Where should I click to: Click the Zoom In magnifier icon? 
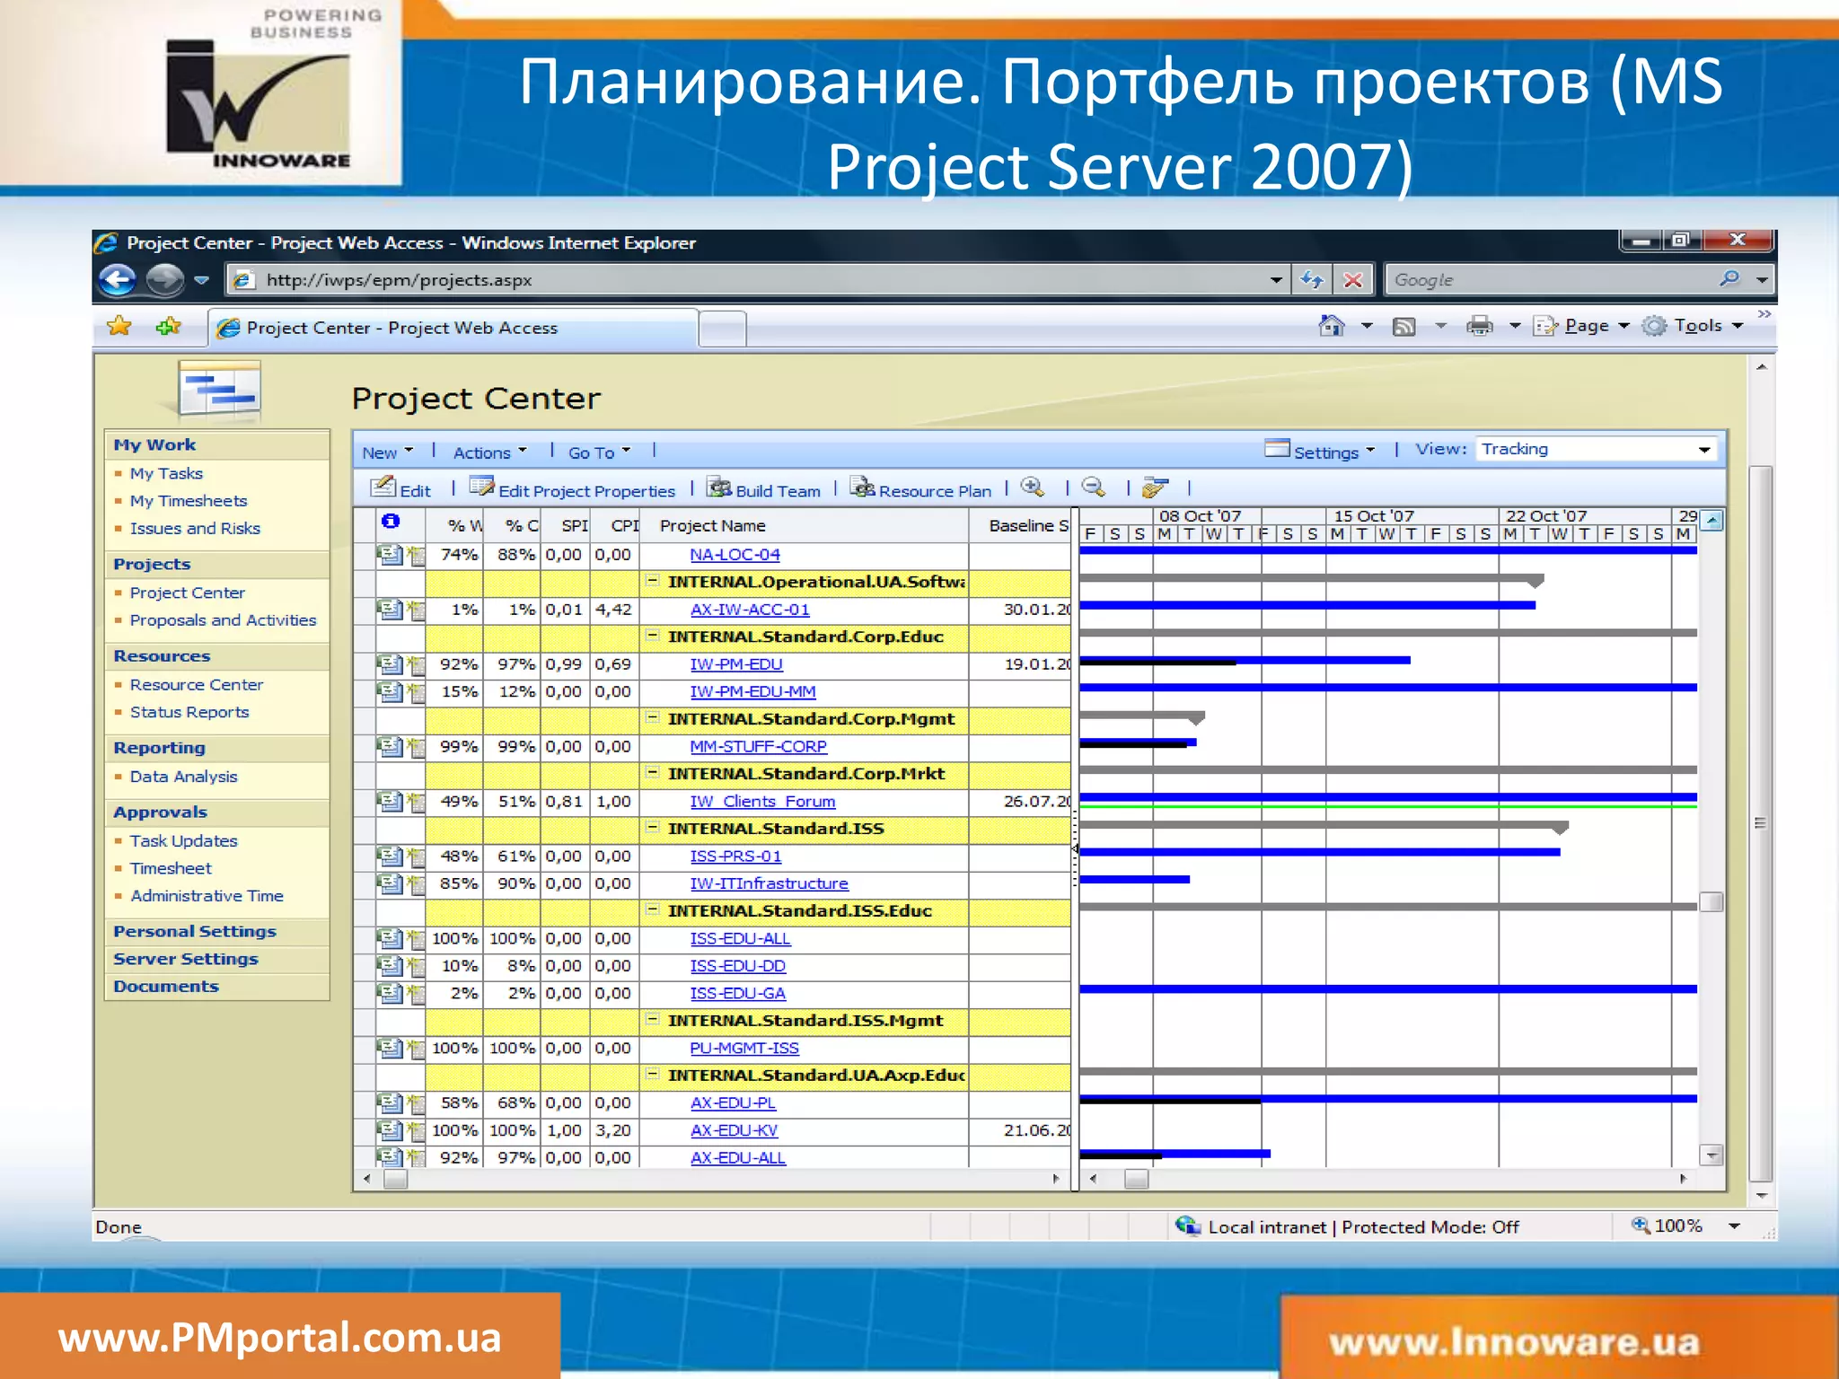pos(1033,487)
